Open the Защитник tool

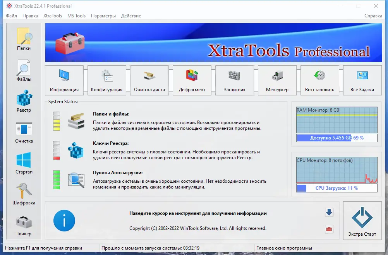click(234, 80)
